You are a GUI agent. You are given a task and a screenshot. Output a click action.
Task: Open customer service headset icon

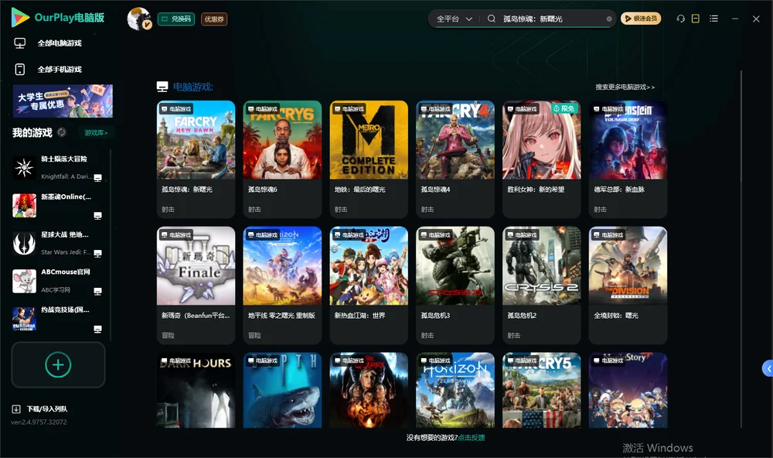(680, 19)
